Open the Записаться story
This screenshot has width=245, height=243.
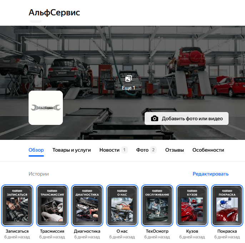point(17,206)
